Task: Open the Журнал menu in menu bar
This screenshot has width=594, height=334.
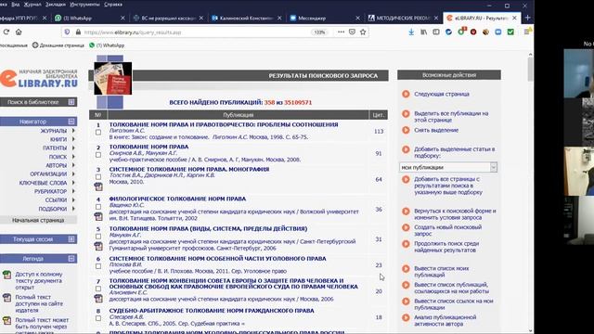Action: tap(32, 5)
